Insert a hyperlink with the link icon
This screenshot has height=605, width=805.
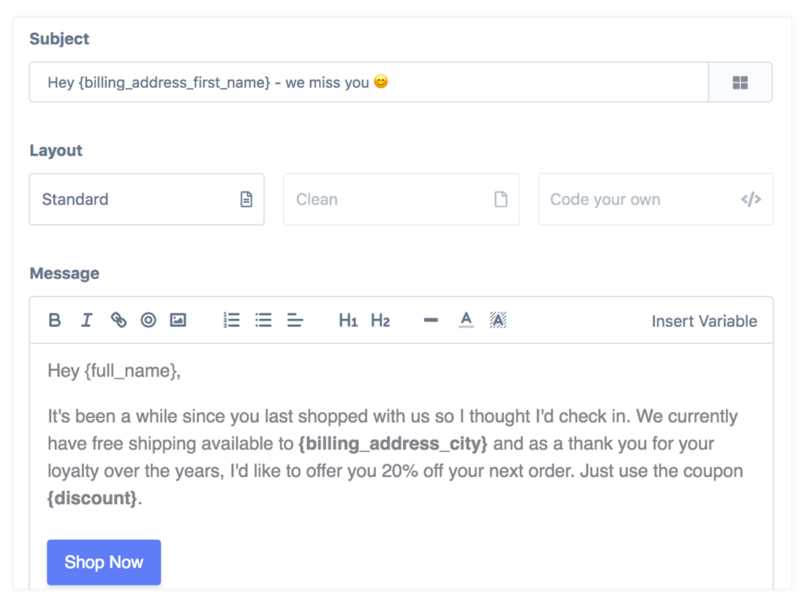click(118, 320)
